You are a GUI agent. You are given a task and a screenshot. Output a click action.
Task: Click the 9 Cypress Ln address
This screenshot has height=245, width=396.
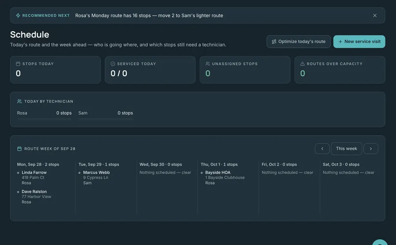click(x=95, y=178)
